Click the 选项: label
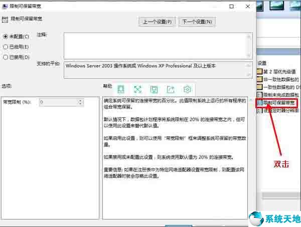This screenshot has height=227, width=301. 7,86
